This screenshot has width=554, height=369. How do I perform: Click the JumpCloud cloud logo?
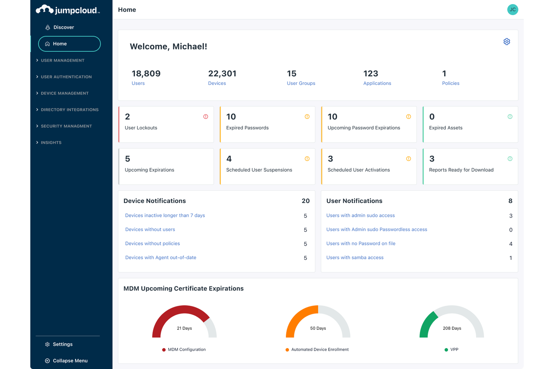pyautogui.click(x=45, y=9)
